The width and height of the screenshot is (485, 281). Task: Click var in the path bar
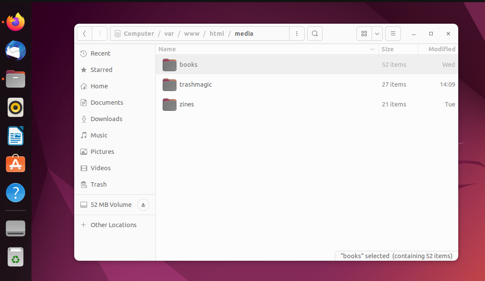tap(169, 34)
